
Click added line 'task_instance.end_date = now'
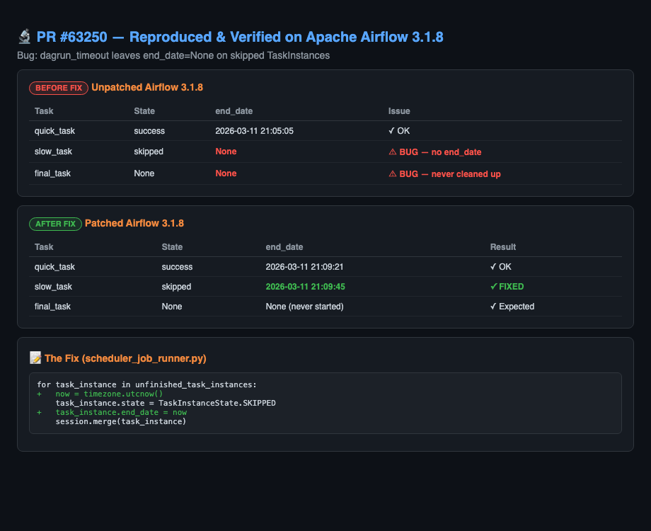click(121, 413)
